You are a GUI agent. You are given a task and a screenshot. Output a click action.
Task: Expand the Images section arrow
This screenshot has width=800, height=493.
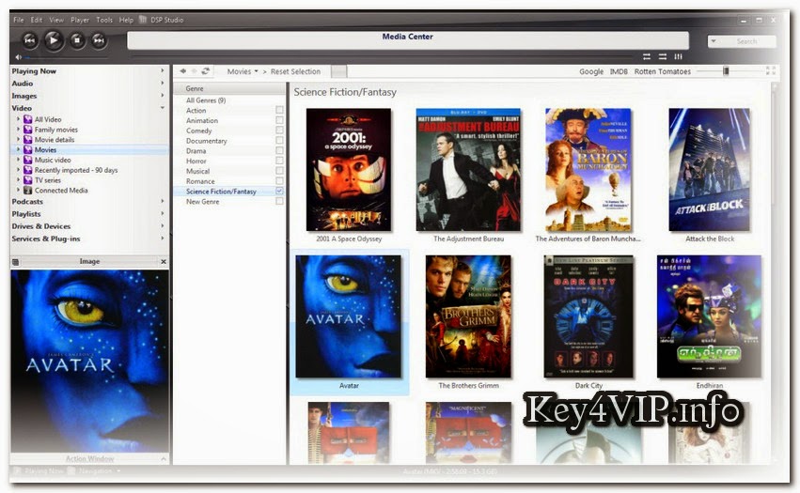163,96
